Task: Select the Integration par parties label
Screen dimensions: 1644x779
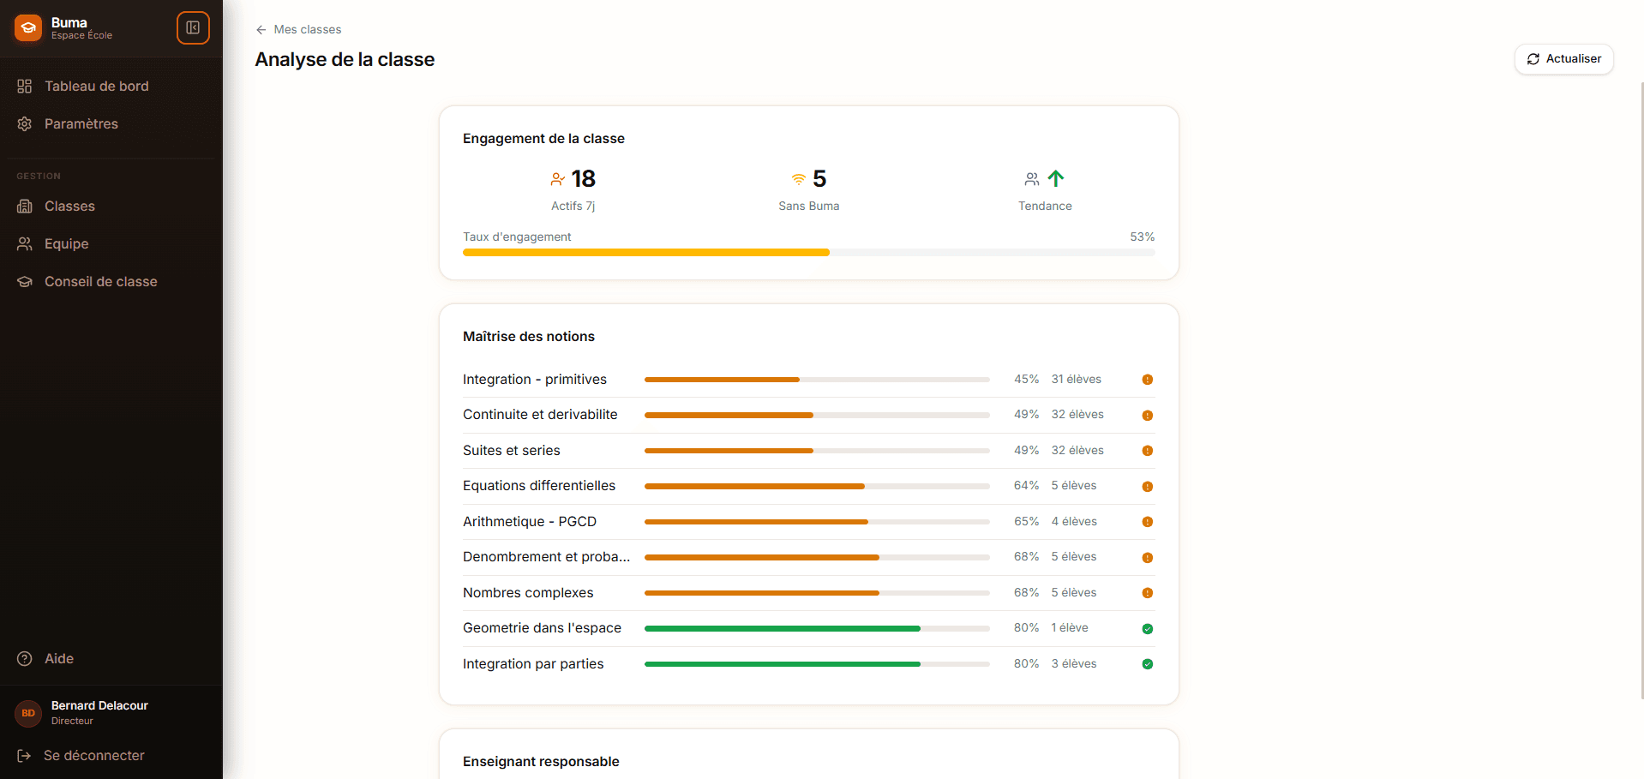Action: click(533, 664)
